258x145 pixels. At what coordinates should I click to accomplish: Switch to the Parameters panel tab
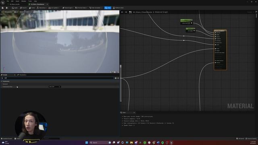(22, 75)
